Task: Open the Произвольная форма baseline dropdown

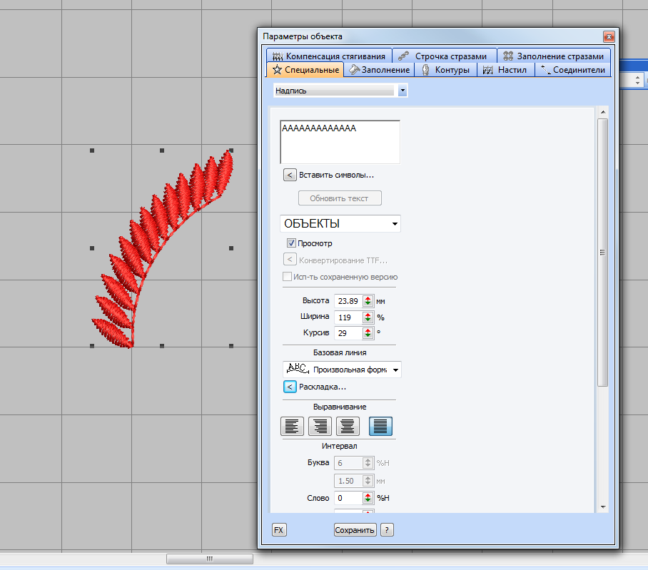Action: point(396,370)
